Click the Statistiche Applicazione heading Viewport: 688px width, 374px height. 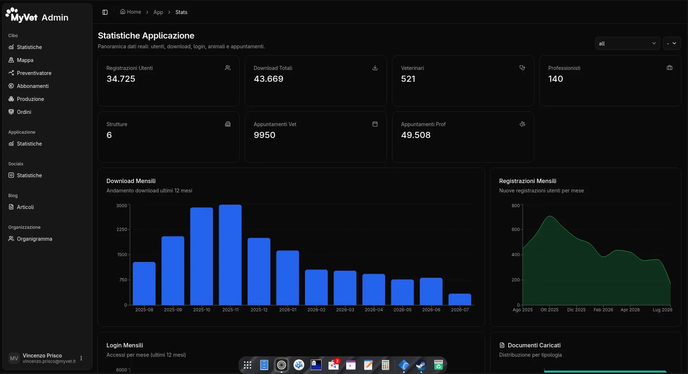pyautogui.click(x=146, y=36)
